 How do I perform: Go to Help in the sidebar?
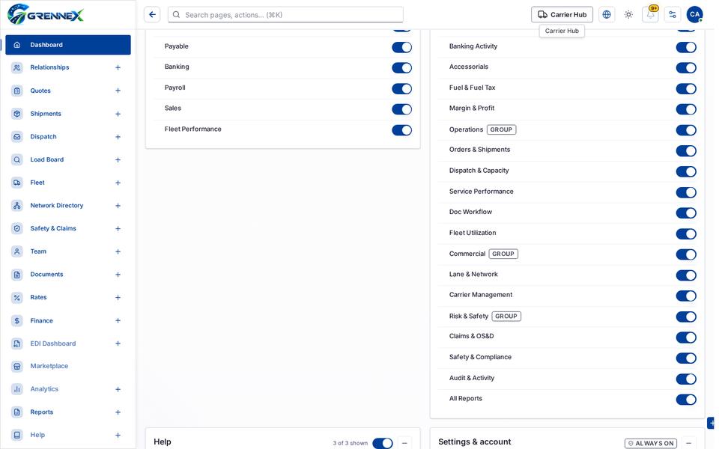point(68,435)
